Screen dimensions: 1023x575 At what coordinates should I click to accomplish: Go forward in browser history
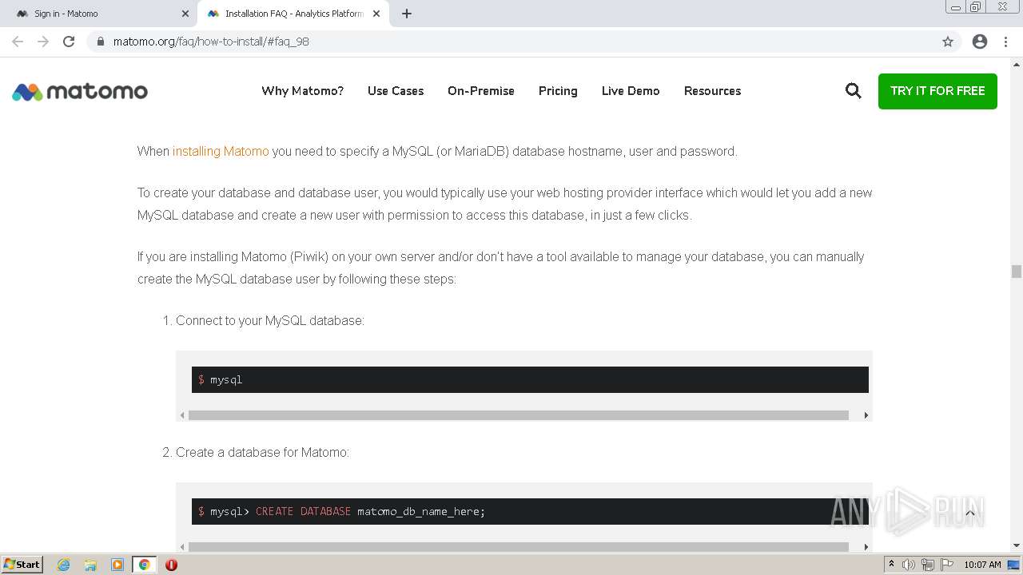pyautogui.click(x=43, y=42)
